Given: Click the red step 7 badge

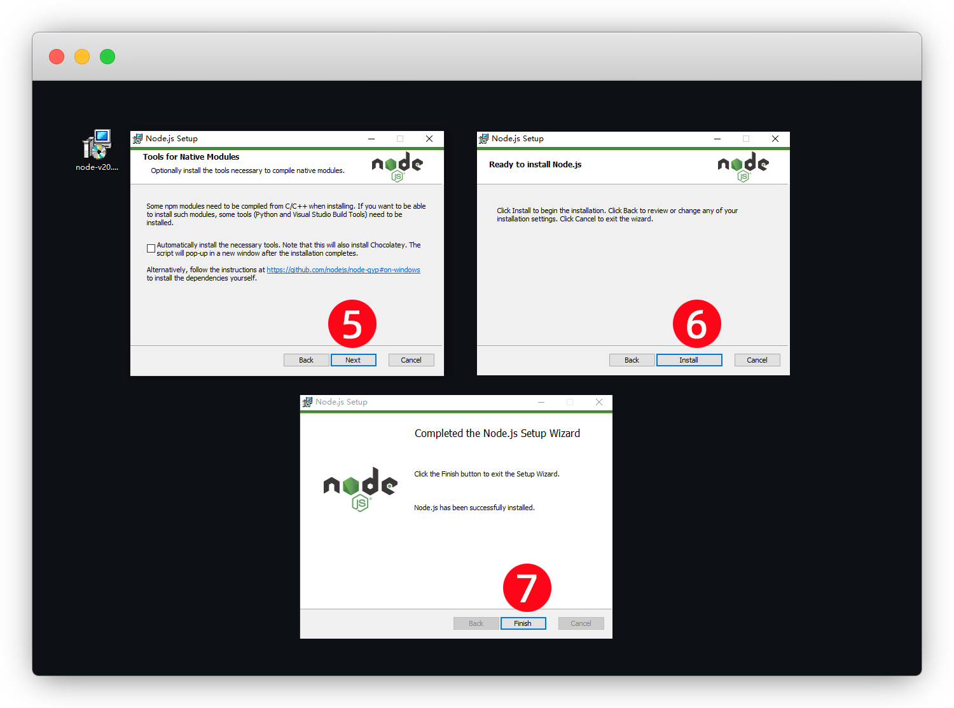Looking at the screenshot, I should 527,588.
